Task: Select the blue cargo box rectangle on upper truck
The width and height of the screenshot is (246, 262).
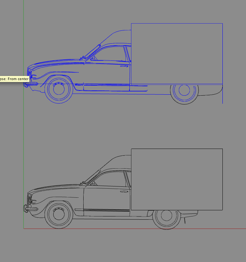Action: click(177, 54)
